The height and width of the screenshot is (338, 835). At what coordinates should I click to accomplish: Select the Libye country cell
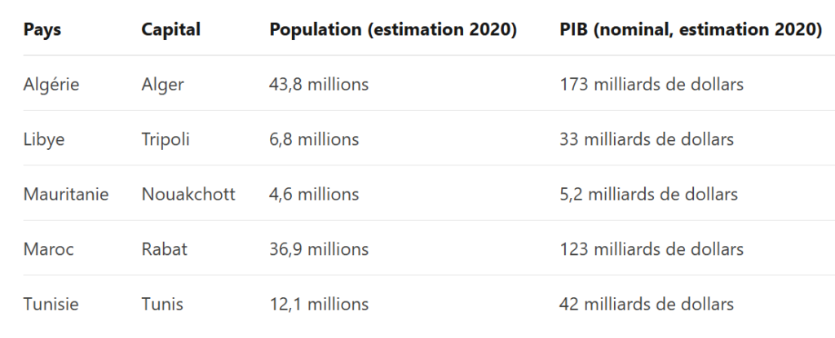(44, 139)
